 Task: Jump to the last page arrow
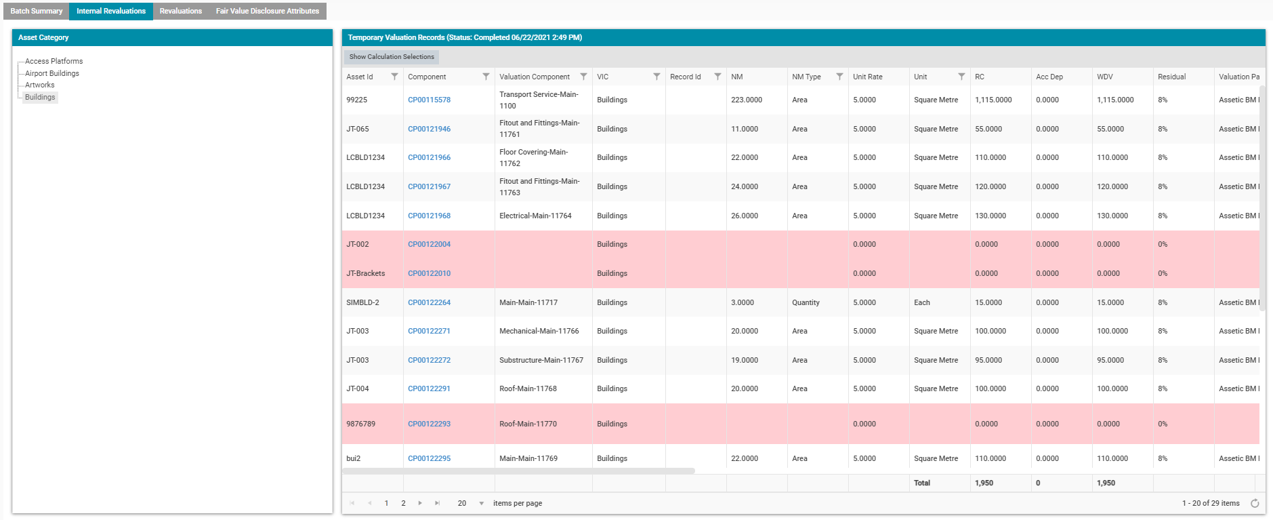click(437, 503)
